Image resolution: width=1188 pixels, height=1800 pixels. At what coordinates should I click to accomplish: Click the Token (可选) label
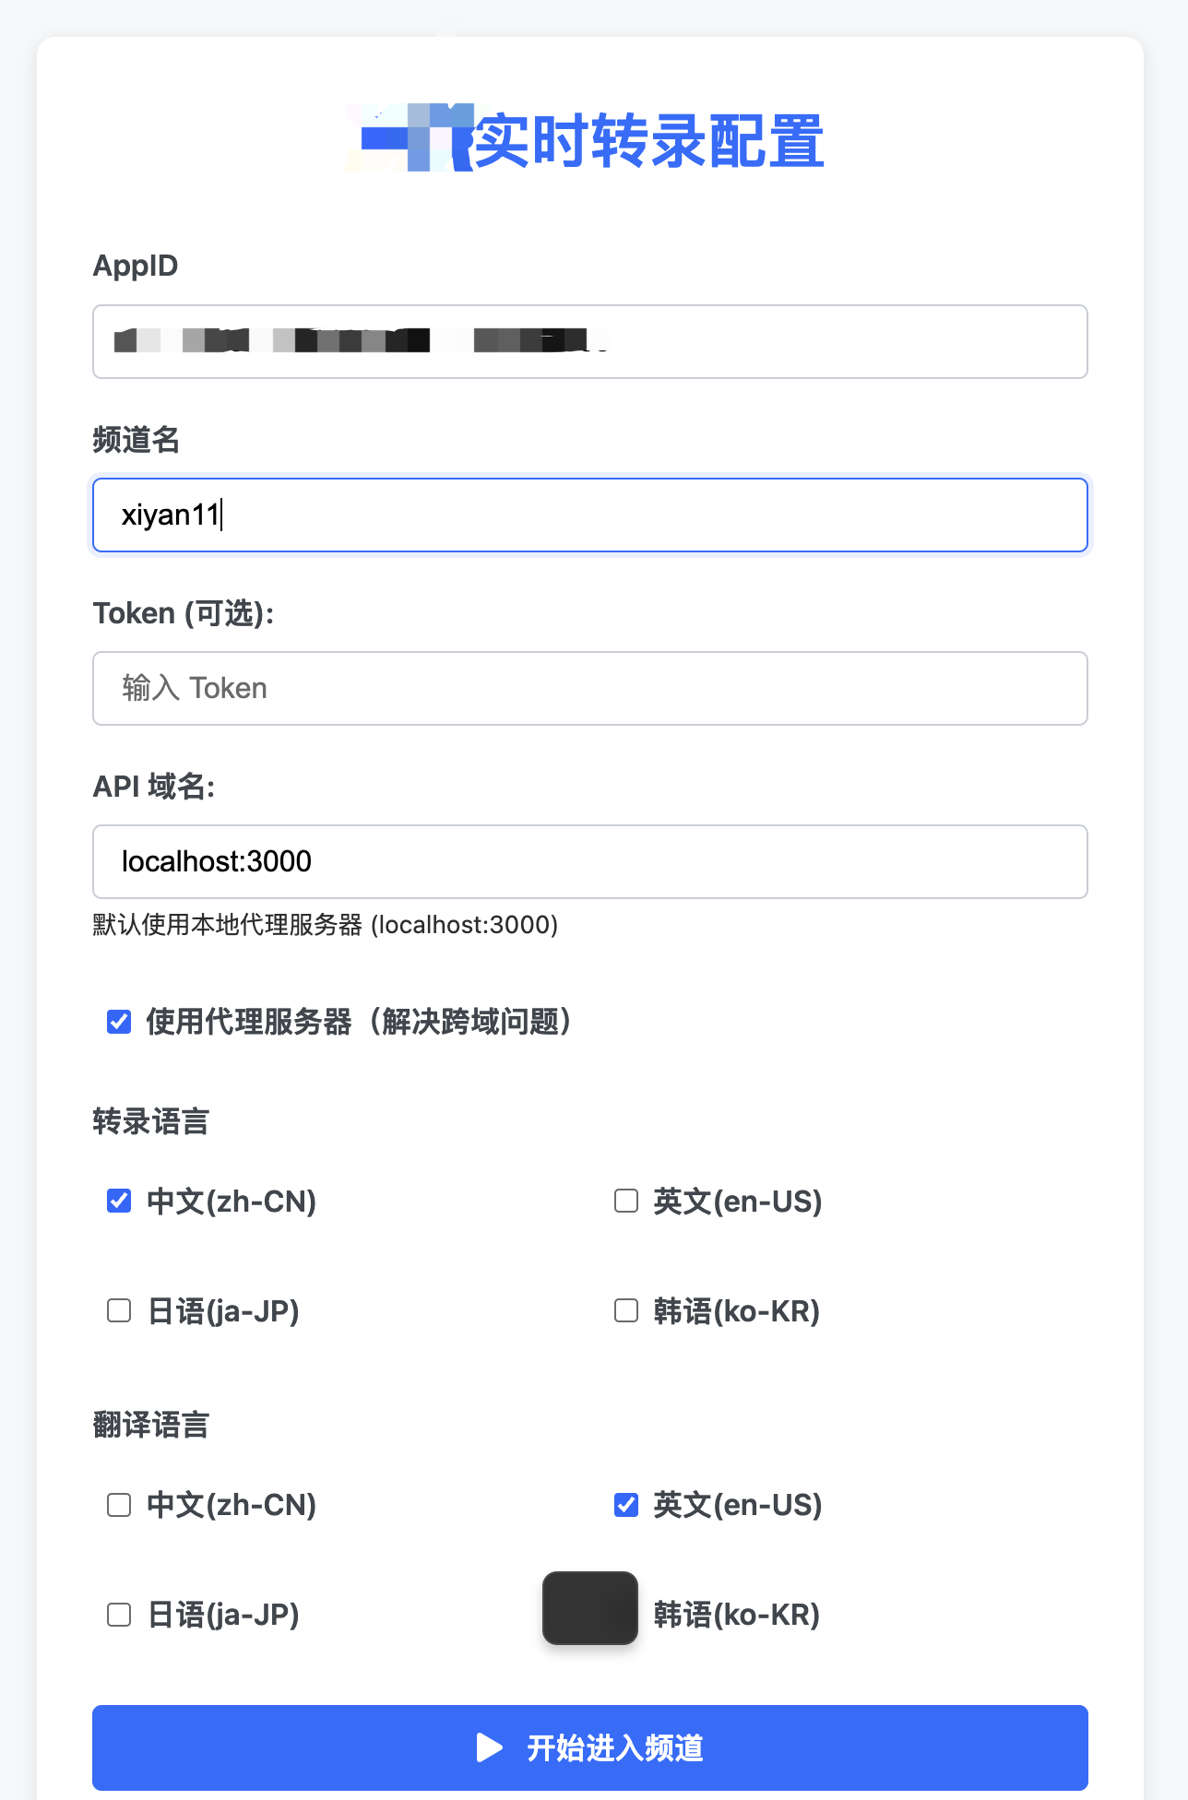point(184,612)
